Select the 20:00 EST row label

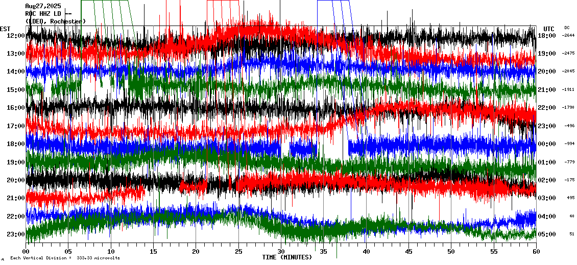[x=16, y=180]
